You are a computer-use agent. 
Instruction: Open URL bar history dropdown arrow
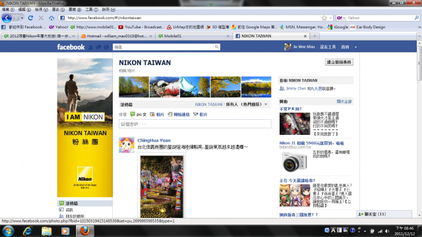point(331,18)
